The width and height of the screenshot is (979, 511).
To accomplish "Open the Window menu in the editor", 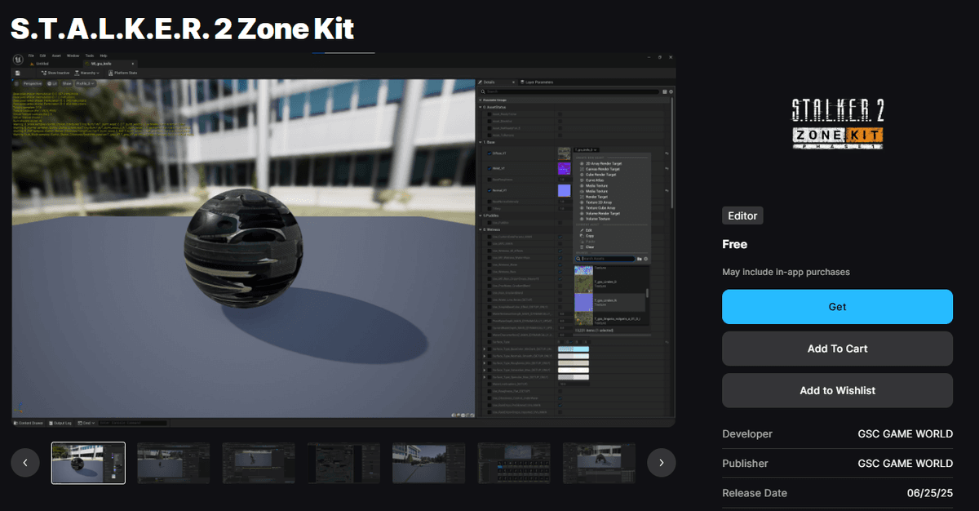I will (73, 56).
